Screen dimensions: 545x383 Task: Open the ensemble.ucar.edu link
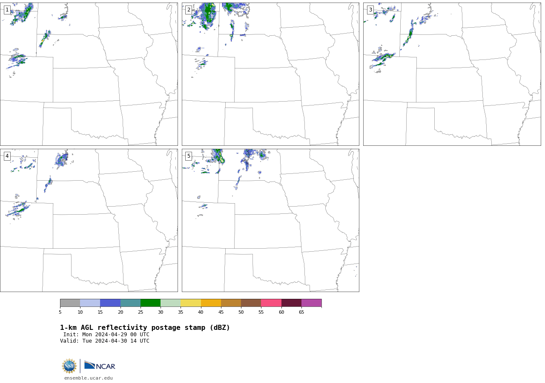89,378
